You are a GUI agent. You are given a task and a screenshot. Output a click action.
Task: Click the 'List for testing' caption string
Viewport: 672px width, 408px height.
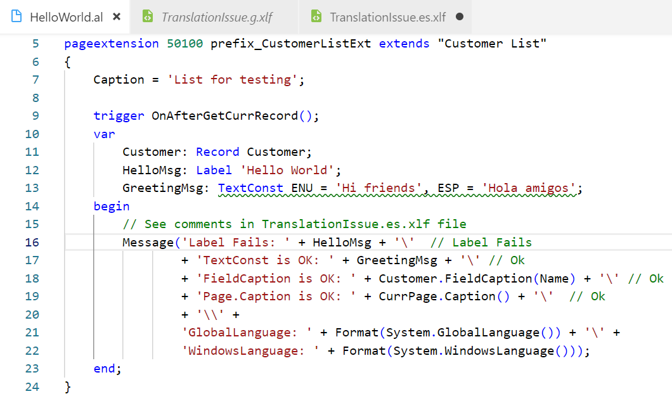coord(232,80)
